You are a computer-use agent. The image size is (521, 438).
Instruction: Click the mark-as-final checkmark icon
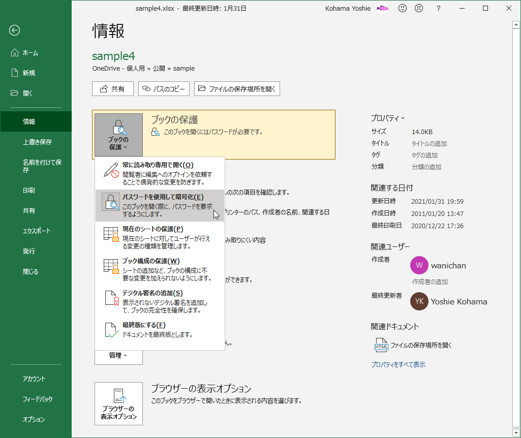click(x=111, y=330)
